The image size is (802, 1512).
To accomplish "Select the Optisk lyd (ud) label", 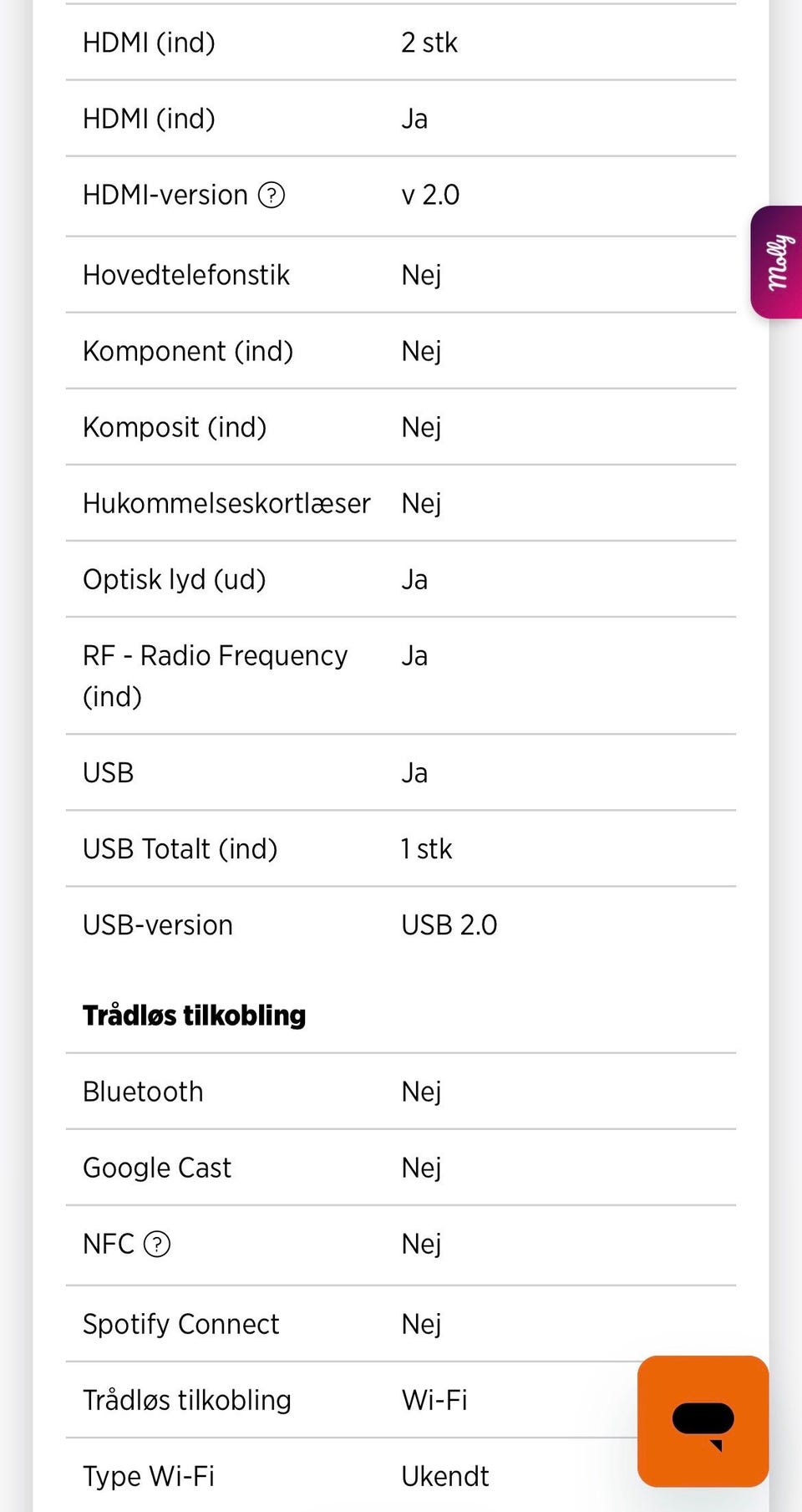I will click(174, 579).
